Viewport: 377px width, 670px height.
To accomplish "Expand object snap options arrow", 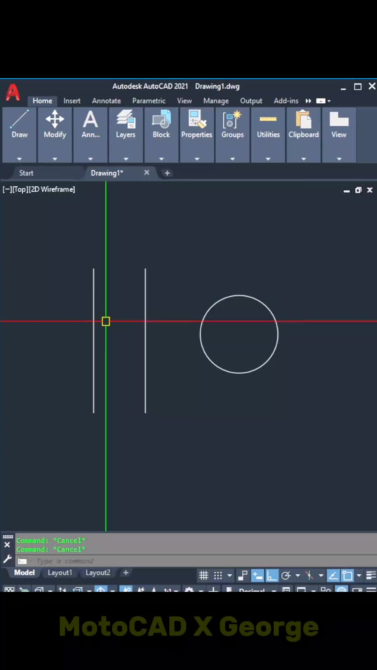I will [x=359, y=575].
